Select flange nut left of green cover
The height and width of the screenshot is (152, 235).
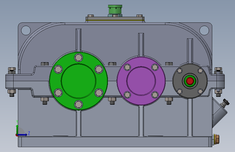pos(45,64)
